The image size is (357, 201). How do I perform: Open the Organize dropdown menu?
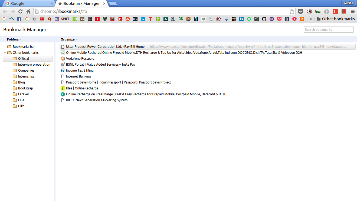(69, 39)
